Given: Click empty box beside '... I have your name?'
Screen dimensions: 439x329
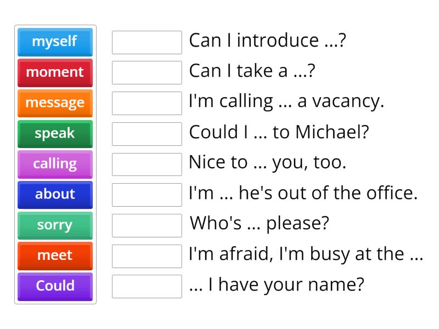Looking at the screenshot, I should tap(147, 286).
